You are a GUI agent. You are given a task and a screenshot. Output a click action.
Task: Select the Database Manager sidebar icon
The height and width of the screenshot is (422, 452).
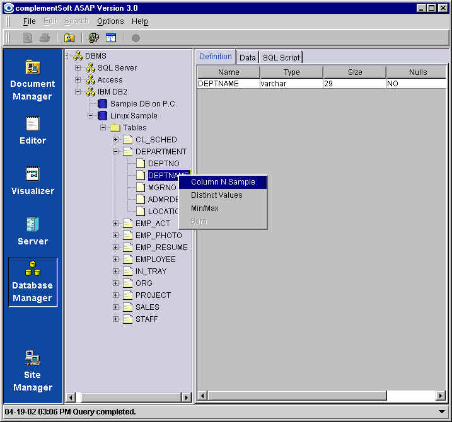point(33,268)
